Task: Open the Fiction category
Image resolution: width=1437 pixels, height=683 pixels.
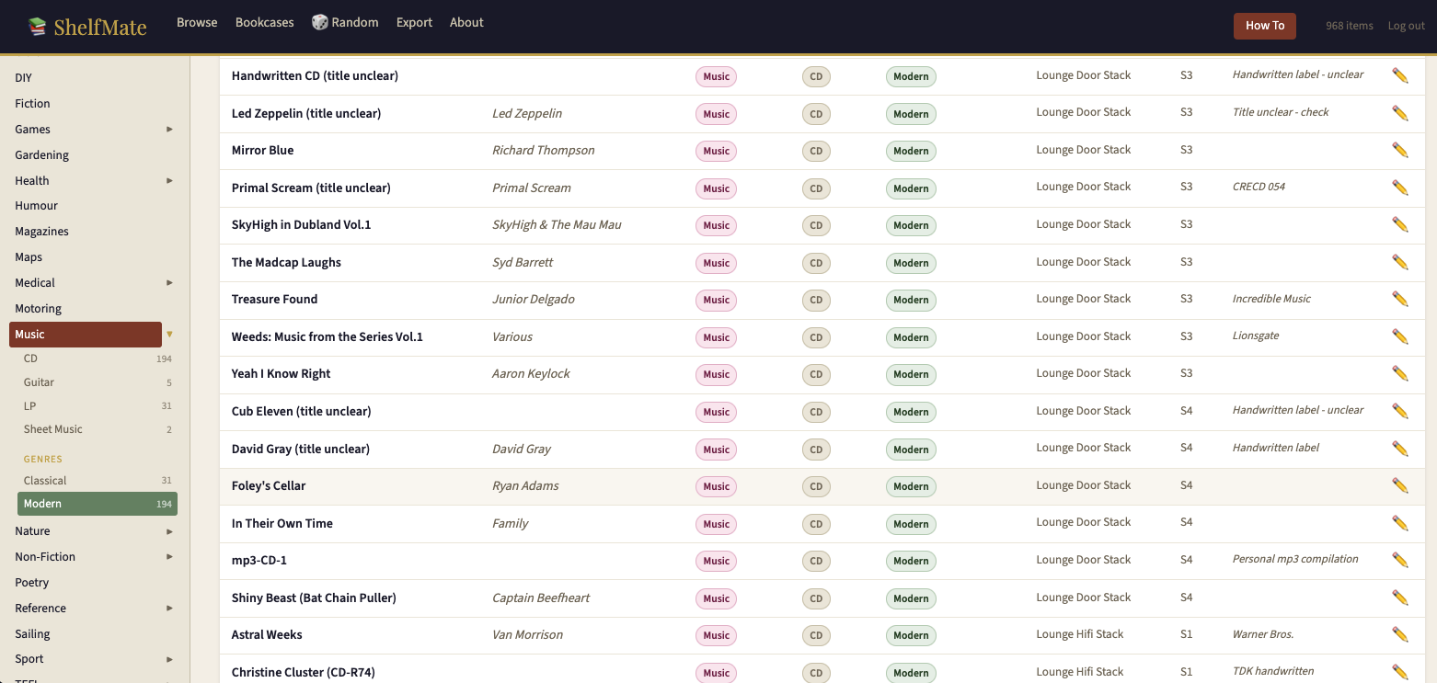Action: 32,104
